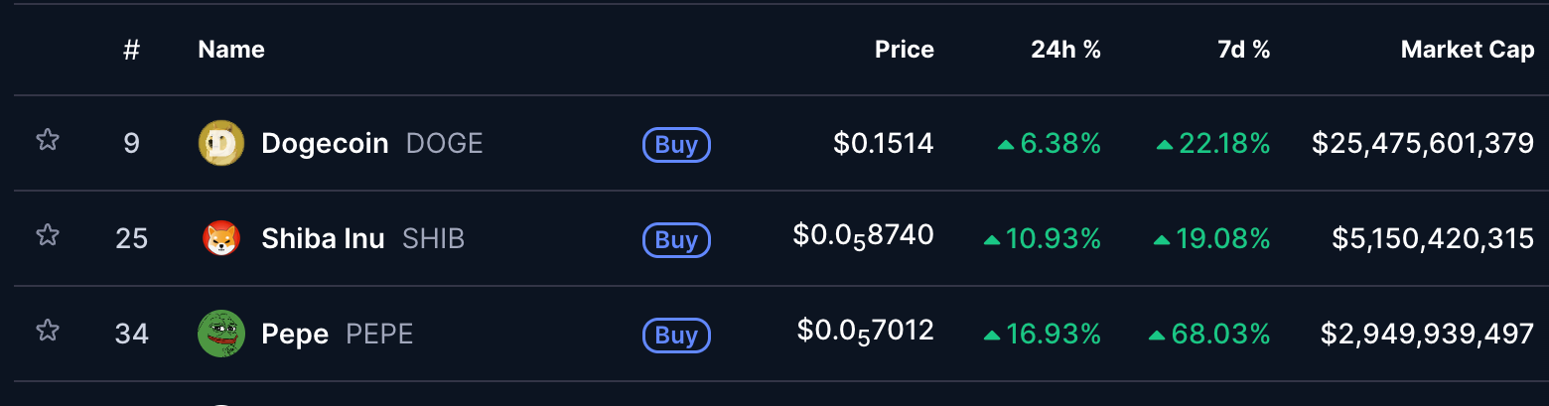Open the Dogecoin name link

325,144
